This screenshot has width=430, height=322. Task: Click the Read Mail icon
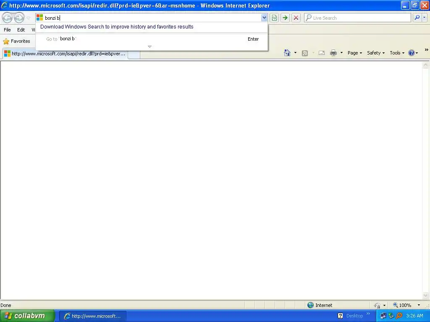321,53
